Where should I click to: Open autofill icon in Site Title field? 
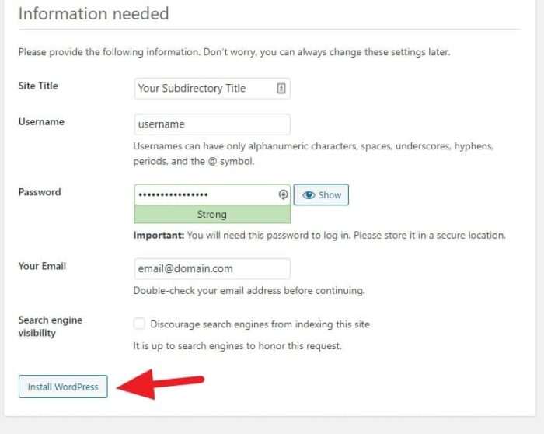click(281, 89)
